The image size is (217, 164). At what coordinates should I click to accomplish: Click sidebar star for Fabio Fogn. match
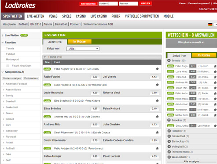(x=215, y=66)
